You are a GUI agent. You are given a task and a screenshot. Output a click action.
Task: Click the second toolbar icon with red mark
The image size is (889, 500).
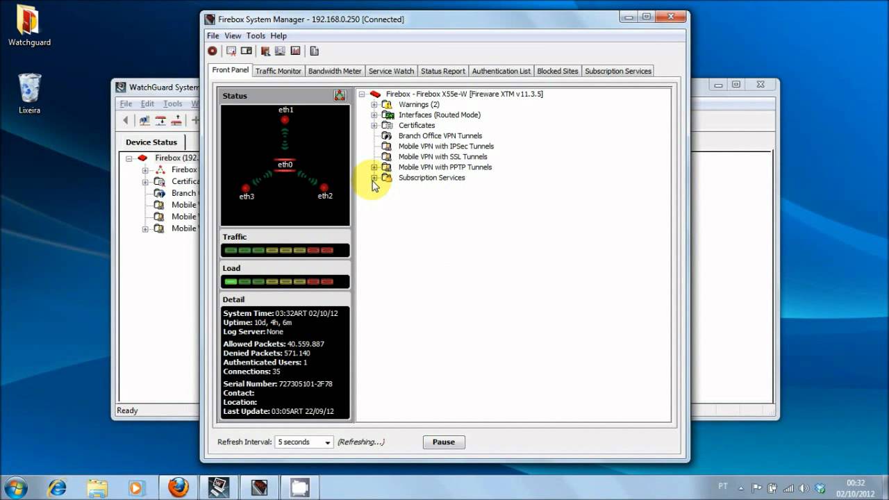231,51
